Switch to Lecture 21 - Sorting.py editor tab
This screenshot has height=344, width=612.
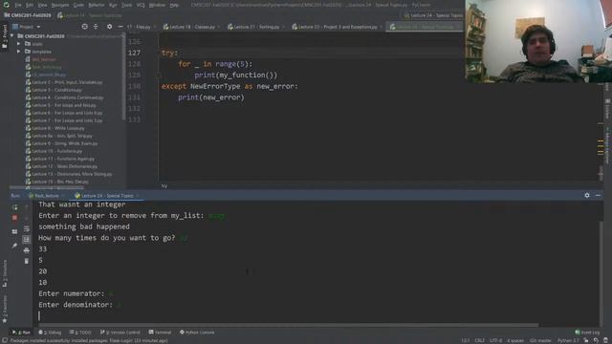pyautogui.click(x=255, y=27)
